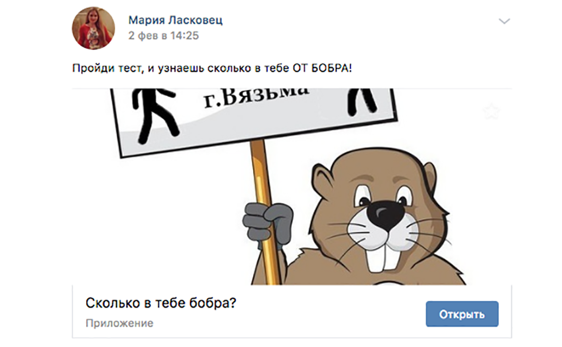
Task: Click the beaver's front teeth
Action: click(x=382, y=257)
